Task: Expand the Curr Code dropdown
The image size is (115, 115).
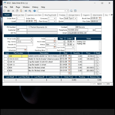Action: pyautogui.click(x=73, y=47)
